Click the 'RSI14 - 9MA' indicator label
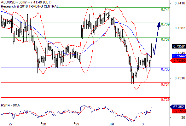Viewport: 186px width, 126px height. (10, 105)
